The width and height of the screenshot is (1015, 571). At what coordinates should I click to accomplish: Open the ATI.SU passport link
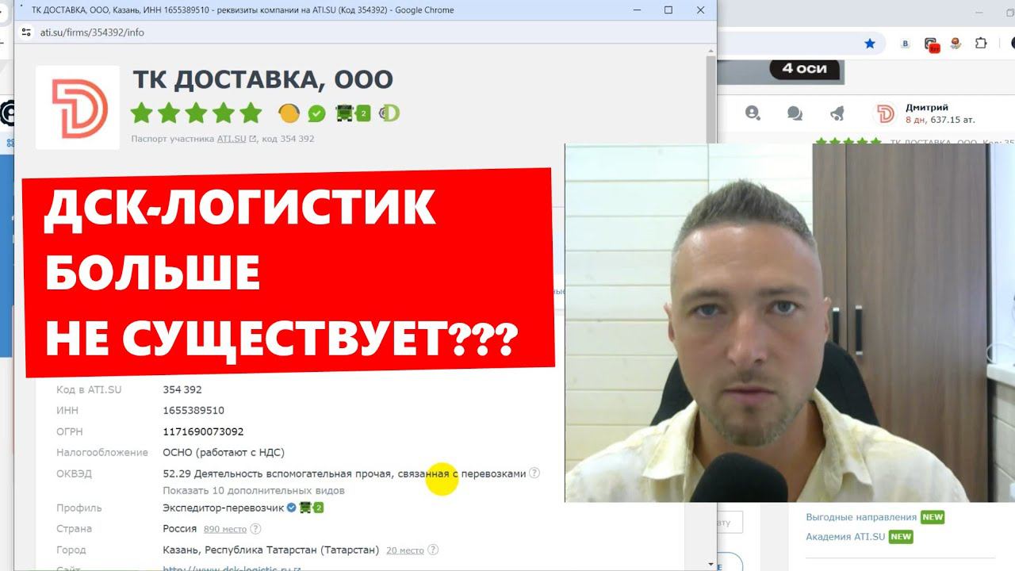[x=236, y=139]
